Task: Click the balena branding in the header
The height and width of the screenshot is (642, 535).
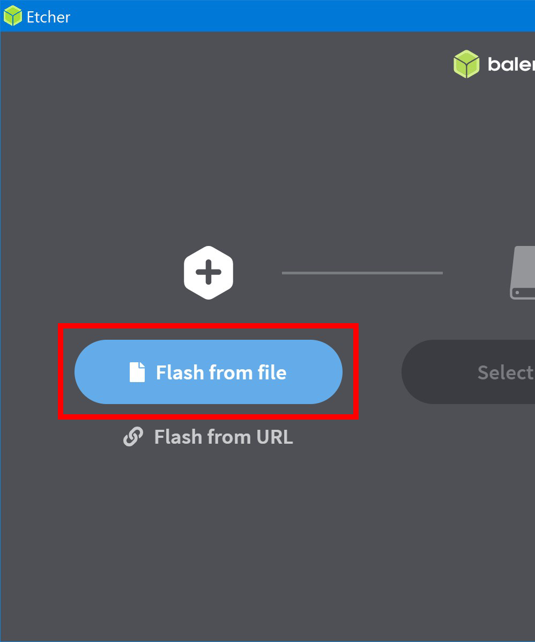Action: (x=494, y=64)
